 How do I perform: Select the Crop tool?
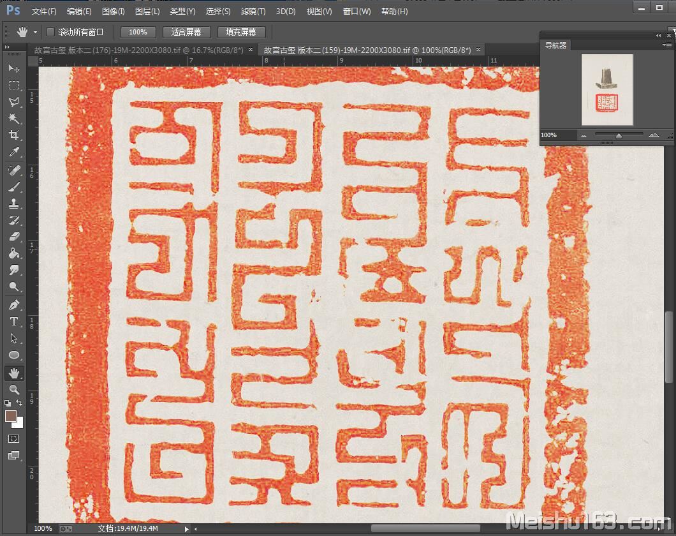coord(14,135)
